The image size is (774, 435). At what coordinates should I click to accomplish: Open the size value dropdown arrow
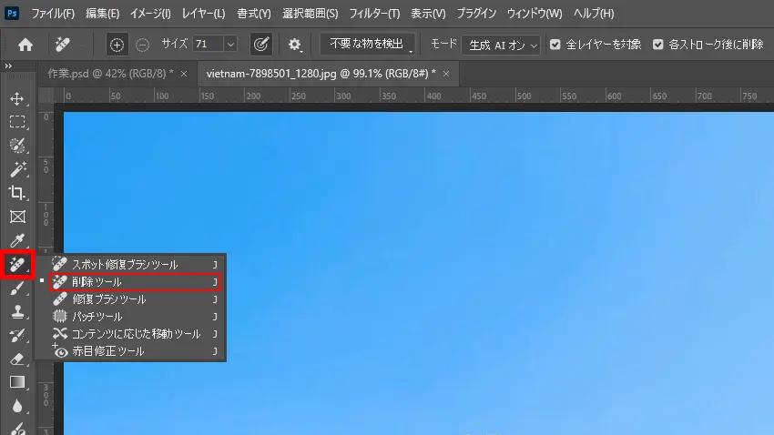(229, 44)
